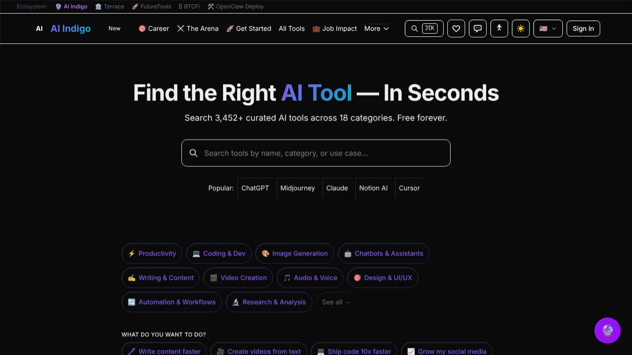Select the Career target icon in navigation
Viewport: 632px width, 355px height.
click(x=142, y=28)
